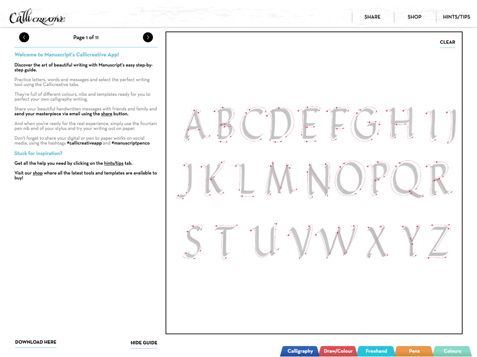Hide the guide panel

point(144,343)
